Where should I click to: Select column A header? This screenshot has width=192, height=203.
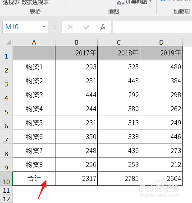pos(34,42)
